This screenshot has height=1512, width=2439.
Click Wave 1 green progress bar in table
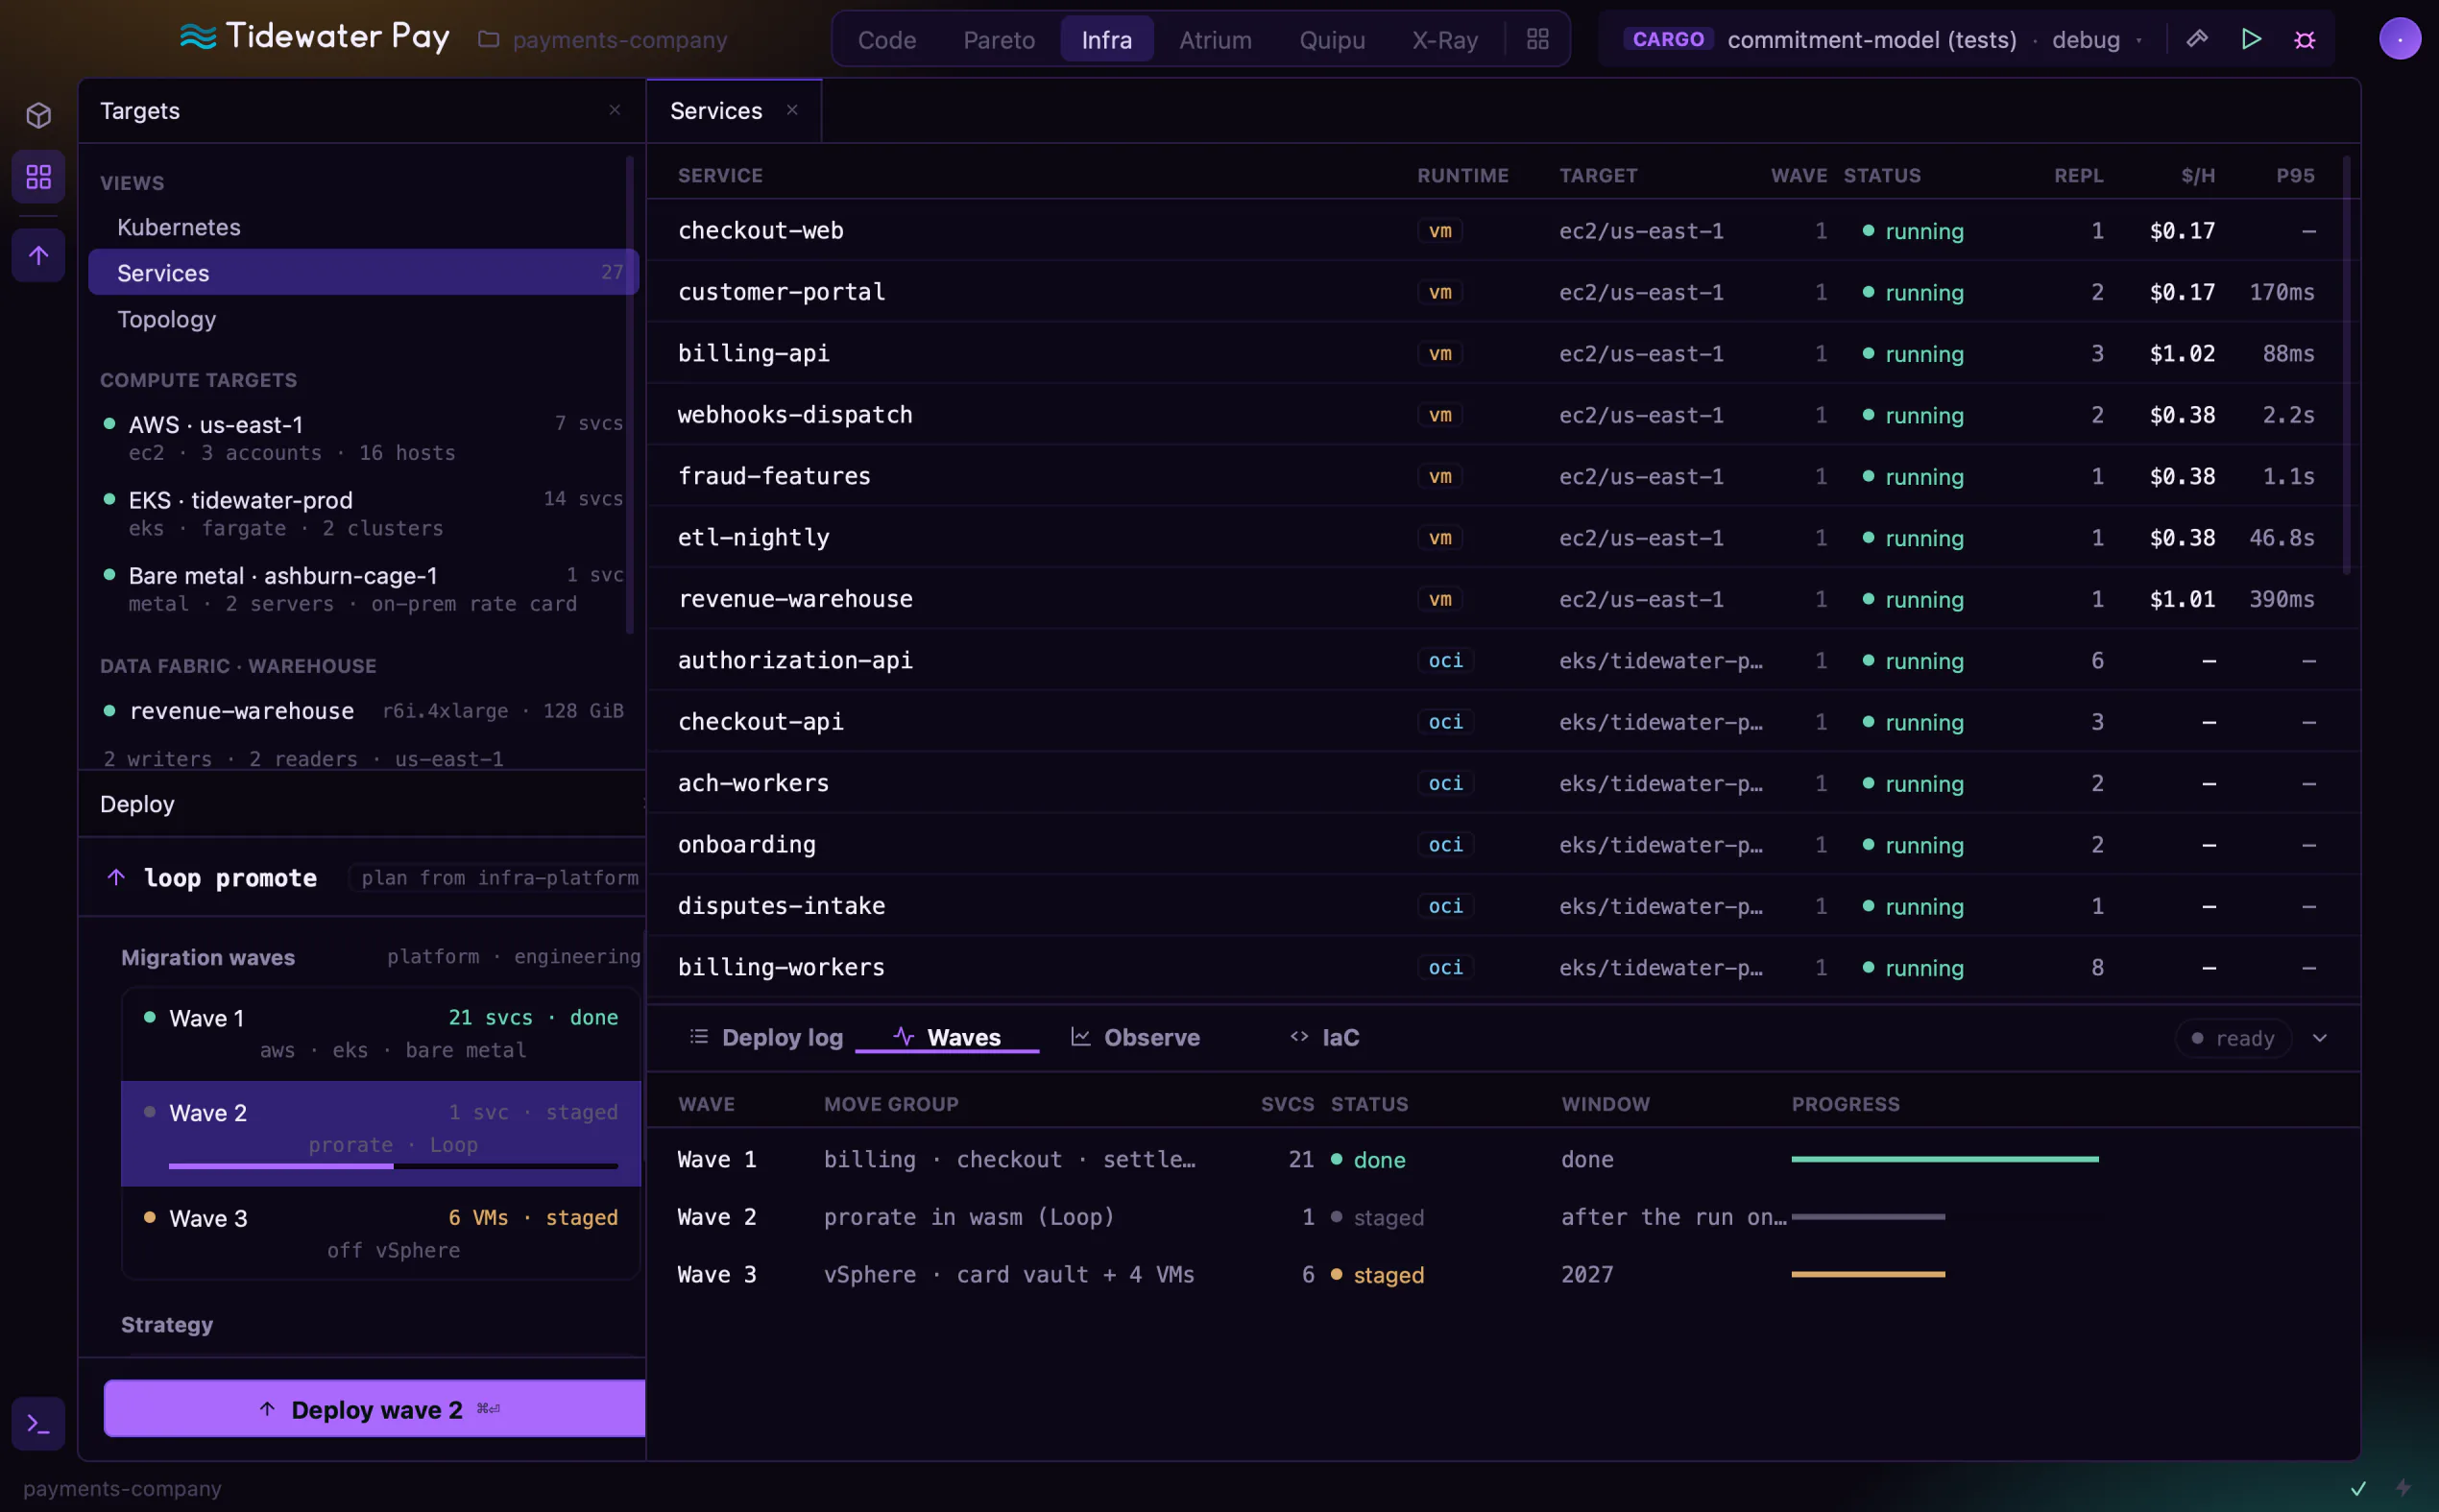[x=1944, y=1159]
